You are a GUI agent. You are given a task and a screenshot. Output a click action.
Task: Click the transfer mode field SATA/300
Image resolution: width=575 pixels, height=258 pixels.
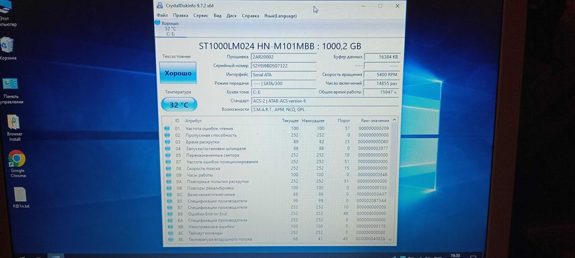[283, 83]
